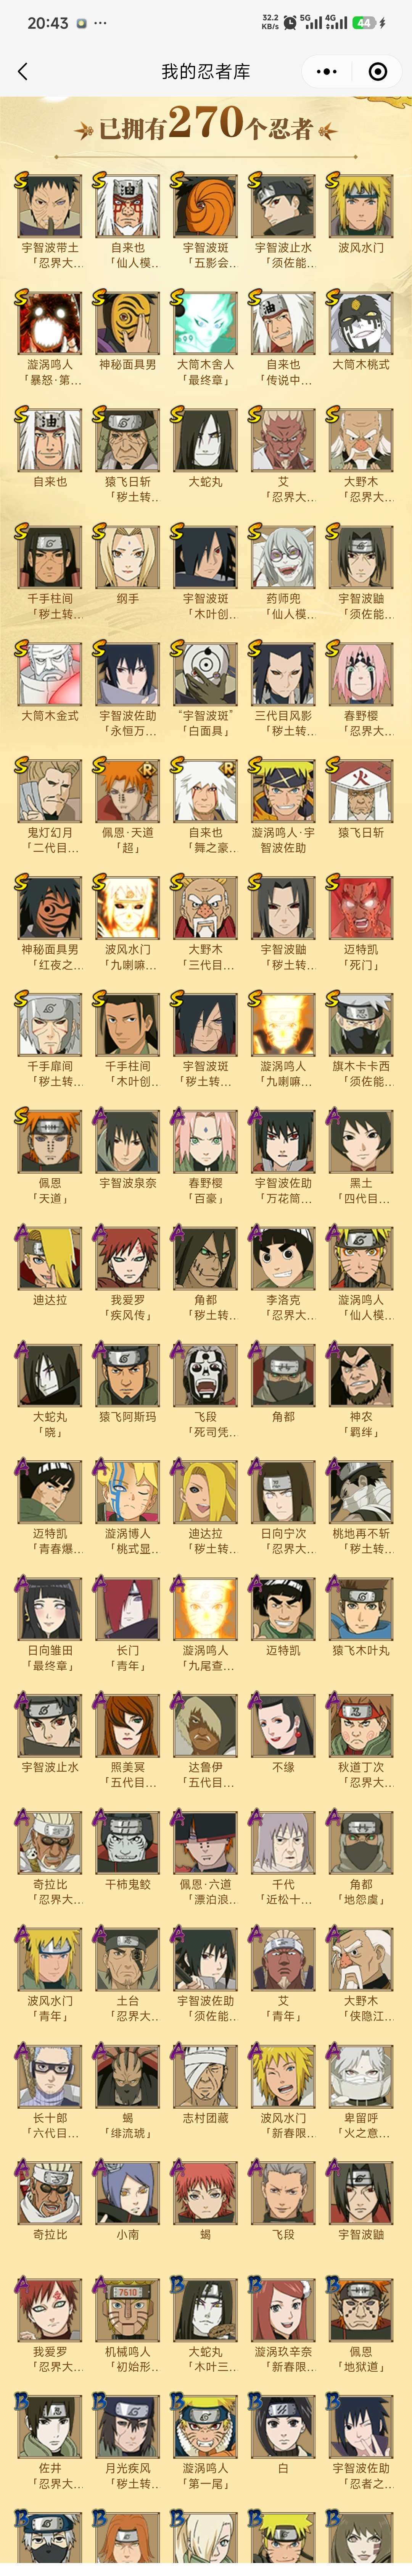Go back using the left arrow
Screen dimensions: 412x2576
pyautogui.click(x=23, y=71)
